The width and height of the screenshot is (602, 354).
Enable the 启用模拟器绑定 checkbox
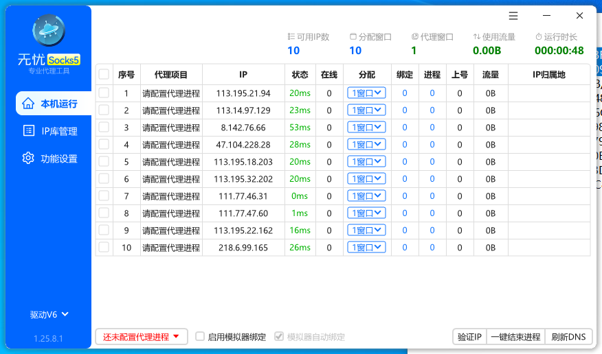click(200, 337)
